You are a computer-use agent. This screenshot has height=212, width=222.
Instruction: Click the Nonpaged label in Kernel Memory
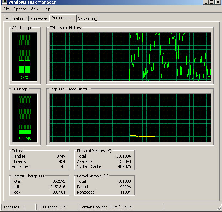pyautogui.click(x=86, y=192)
